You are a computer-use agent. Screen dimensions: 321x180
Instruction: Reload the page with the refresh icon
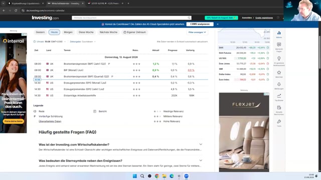(x=16, y=10)
